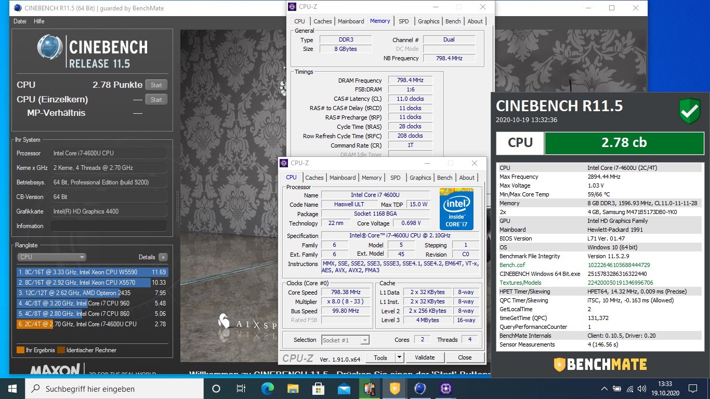Open File Explorer from taskbar
710x399 pixels.
(x=293, y=388)
